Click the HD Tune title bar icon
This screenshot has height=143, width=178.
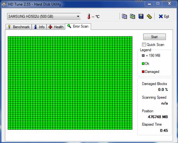point(4,4)
